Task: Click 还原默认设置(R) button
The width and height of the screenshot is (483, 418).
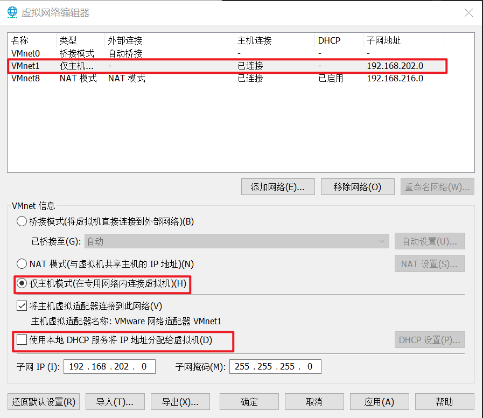Action: tap(44, 402)
